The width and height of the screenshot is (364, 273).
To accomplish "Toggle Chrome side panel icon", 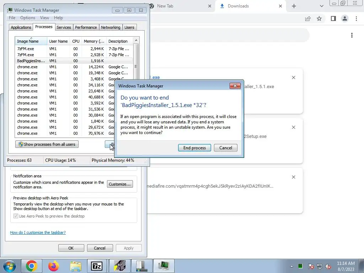I will tap(333, 18).
